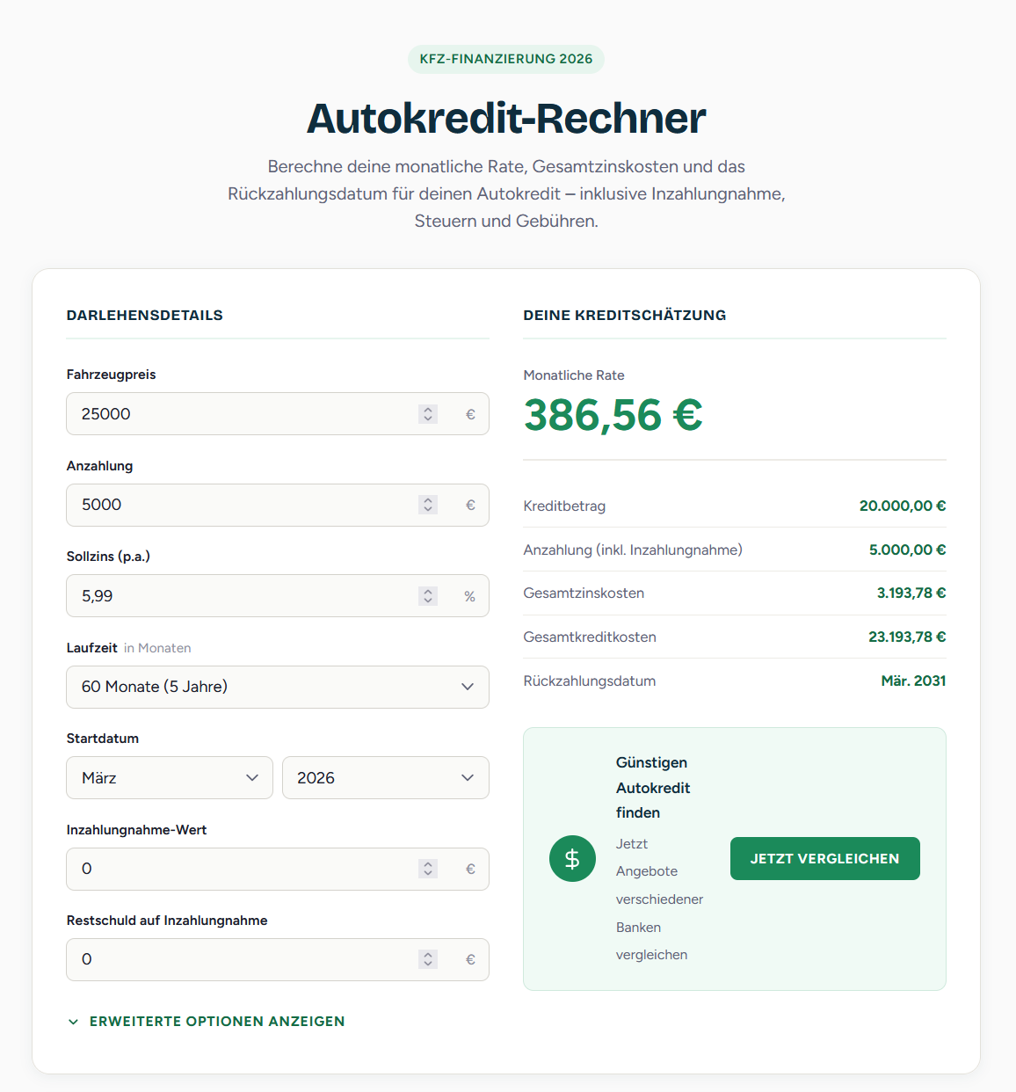Screen dimensions: 1016x1092
Task: Click the Gesamtzinskosten label
Action: [584, 593]
